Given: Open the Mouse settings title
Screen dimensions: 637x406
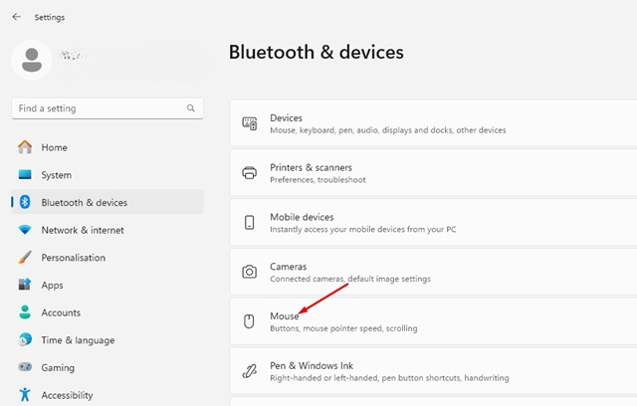Looking at the screenshot, I should 285,315.
